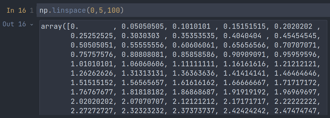The height and width of the screenshot is (118, 330).
Task: Click the value 0.4040404 in output
Action: (242, 36)
